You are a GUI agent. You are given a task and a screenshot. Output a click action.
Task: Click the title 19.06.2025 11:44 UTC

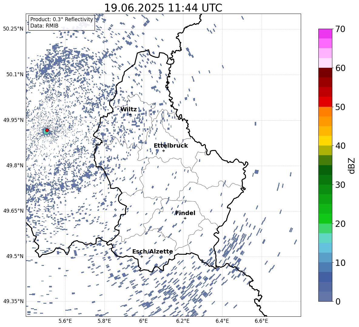pos(163,8)
